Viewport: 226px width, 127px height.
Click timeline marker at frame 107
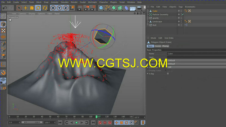(96, 117)
